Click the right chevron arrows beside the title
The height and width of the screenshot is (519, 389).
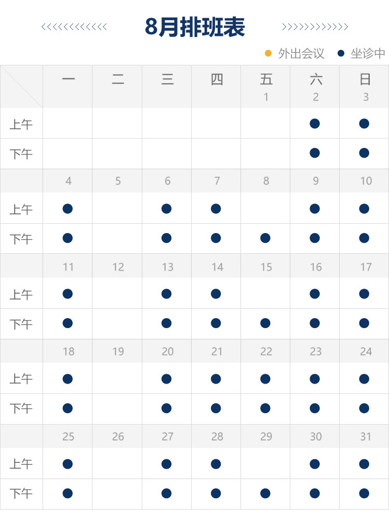tap(315, 27)
